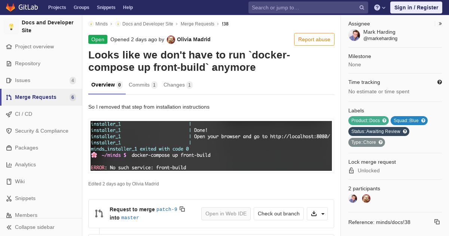This screenshot has height=236, width=449.
Task: Click the Edited by Olivia Madrid link
Action: tap(146, 184)
